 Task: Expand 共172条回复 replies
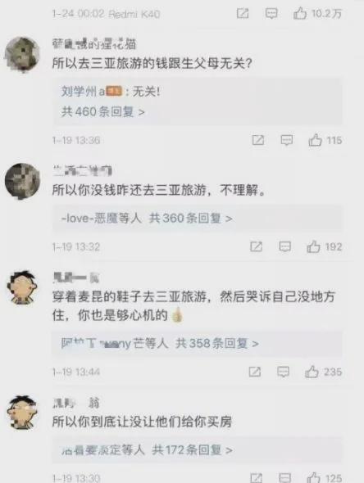tap(192, 450)
